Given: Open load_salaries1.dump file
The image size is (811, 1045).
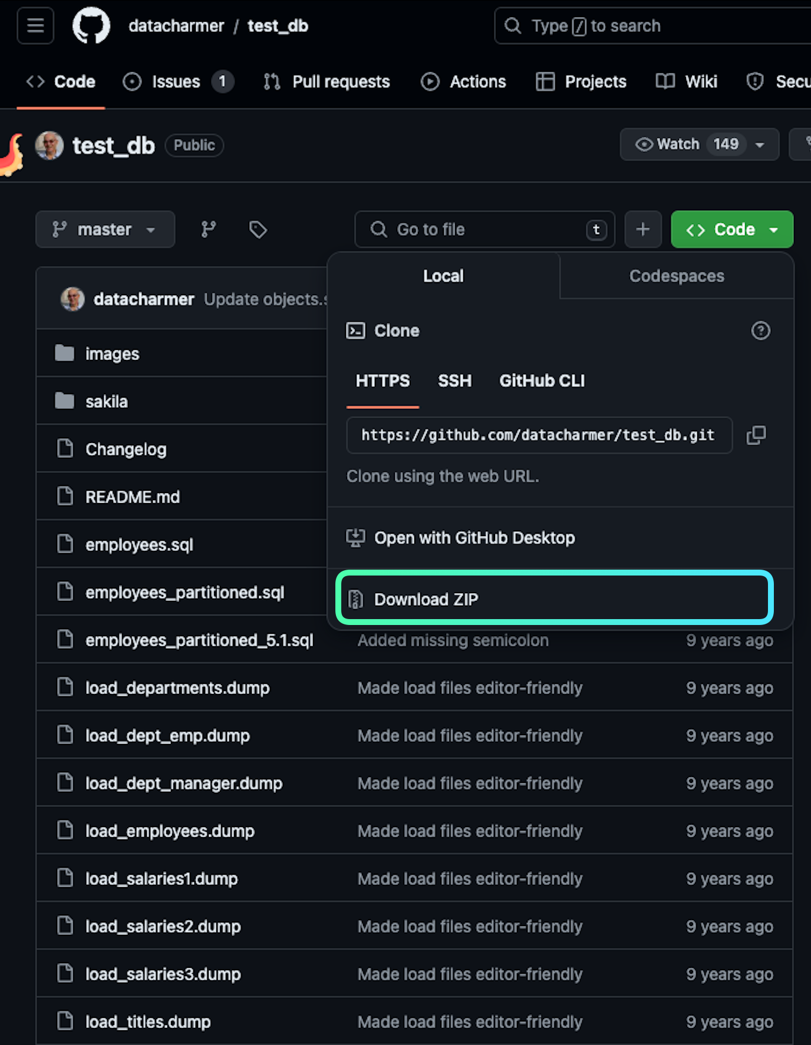Looking at the screenshot, I should tap(161, 879).
